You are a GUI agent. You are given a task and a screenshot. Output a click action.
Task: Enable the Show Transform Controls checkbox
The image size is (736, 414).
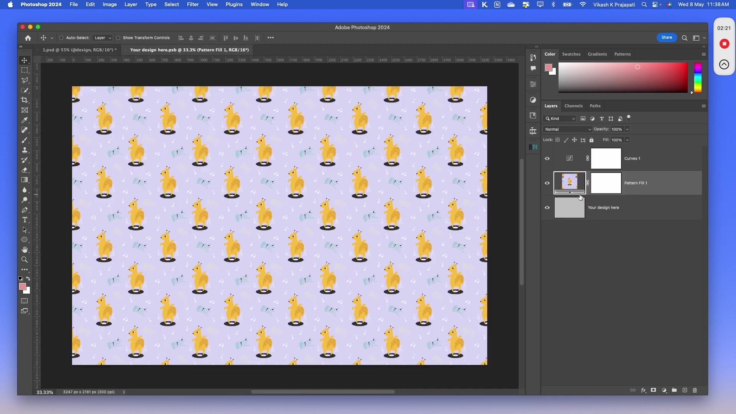[x=118, y=38]
